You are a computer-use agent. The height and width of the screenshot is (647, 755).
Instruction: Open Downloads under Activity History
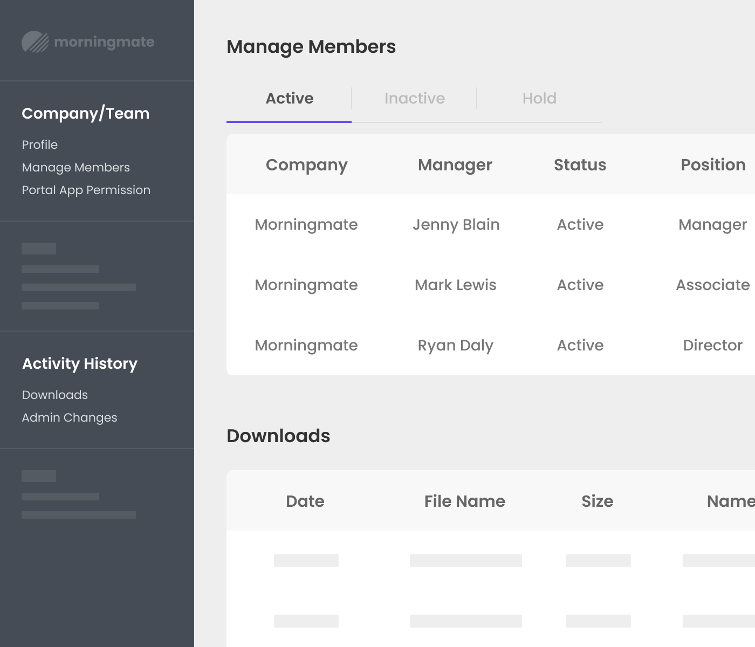(x=54, y=395)
